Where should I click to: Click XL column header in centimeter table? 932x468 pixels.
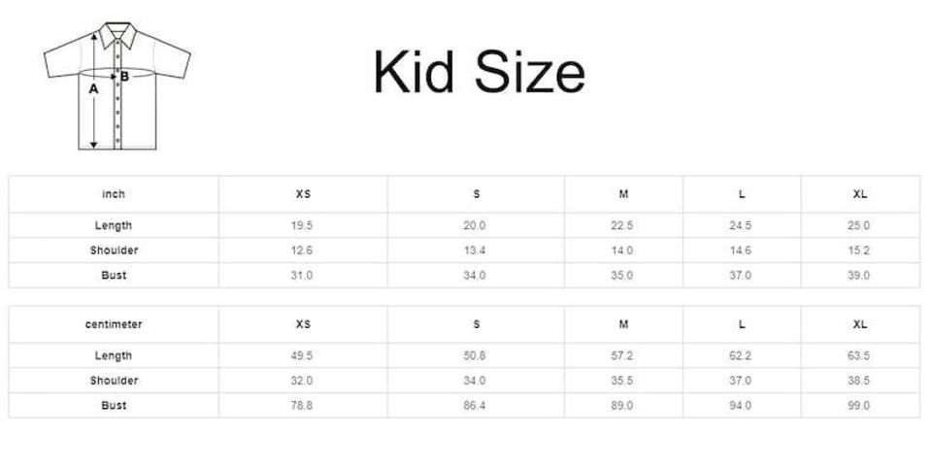(x=859, y=324)
